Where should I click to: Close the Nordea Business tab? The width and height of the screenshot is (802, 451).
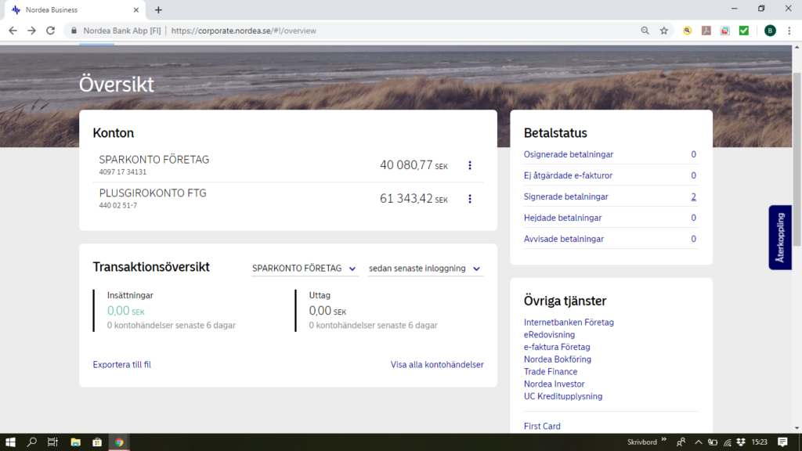[136, 9]
